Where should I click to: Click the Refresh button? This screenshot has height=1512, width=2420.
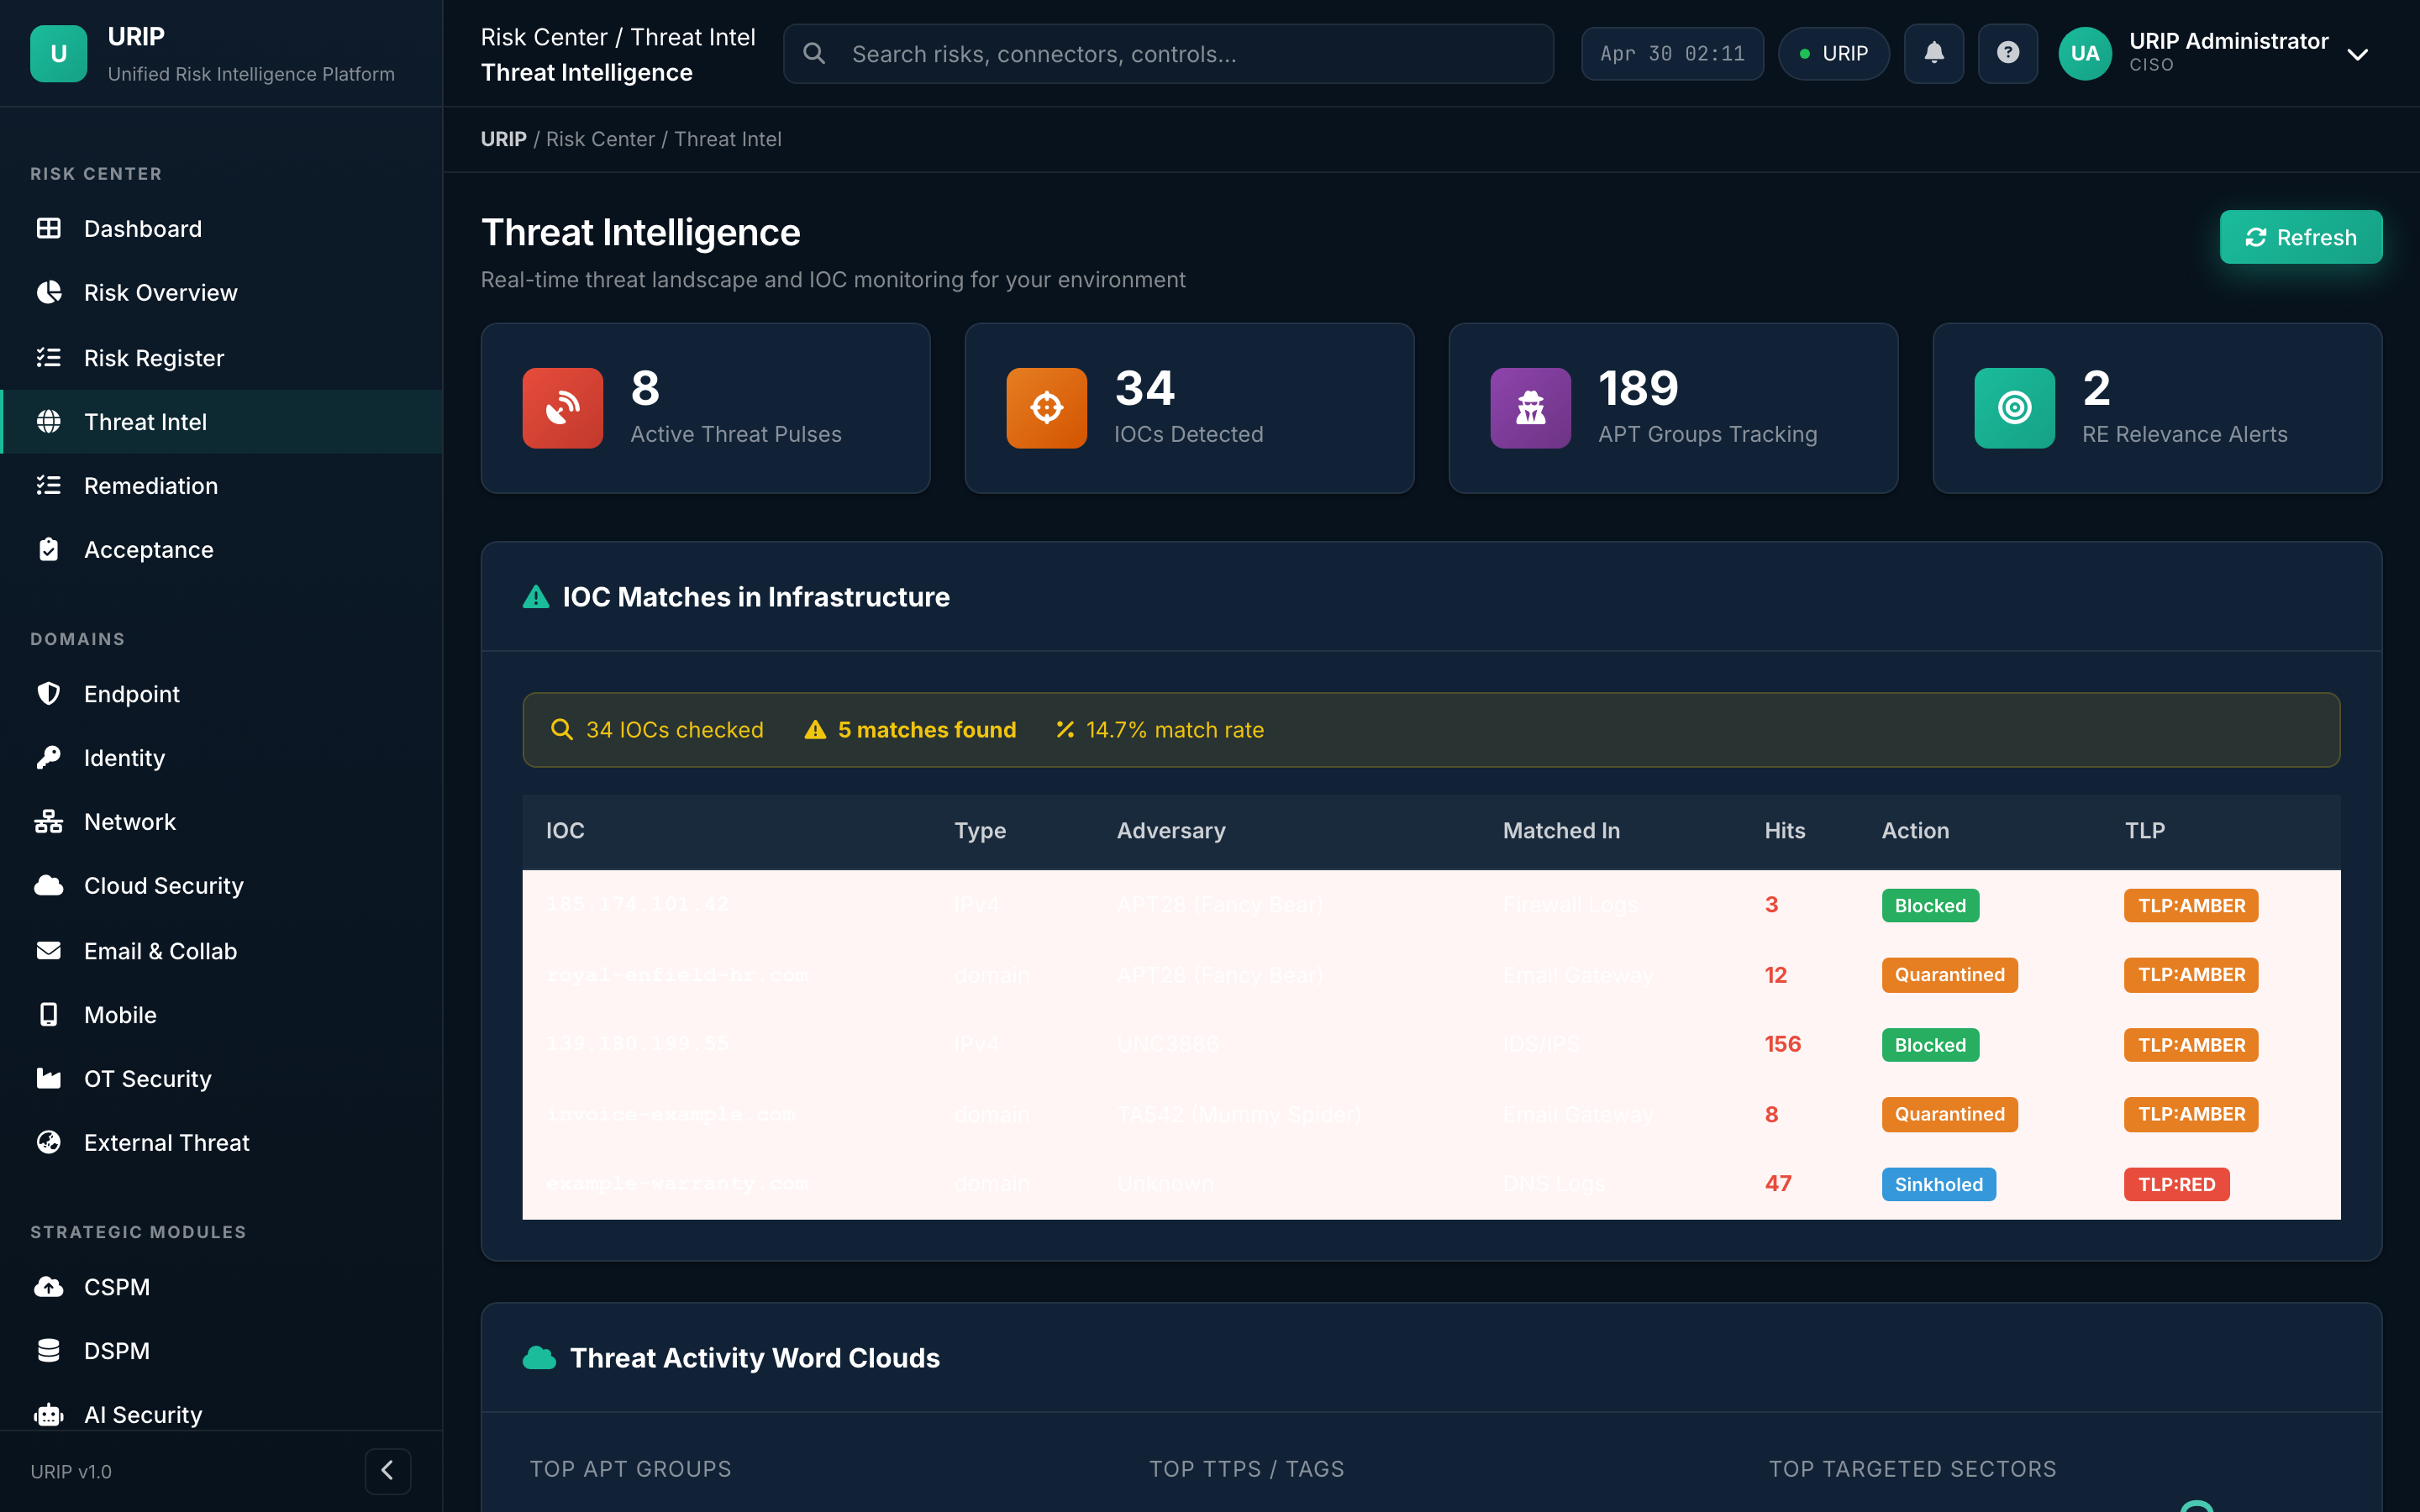(x=2301, y=237)
